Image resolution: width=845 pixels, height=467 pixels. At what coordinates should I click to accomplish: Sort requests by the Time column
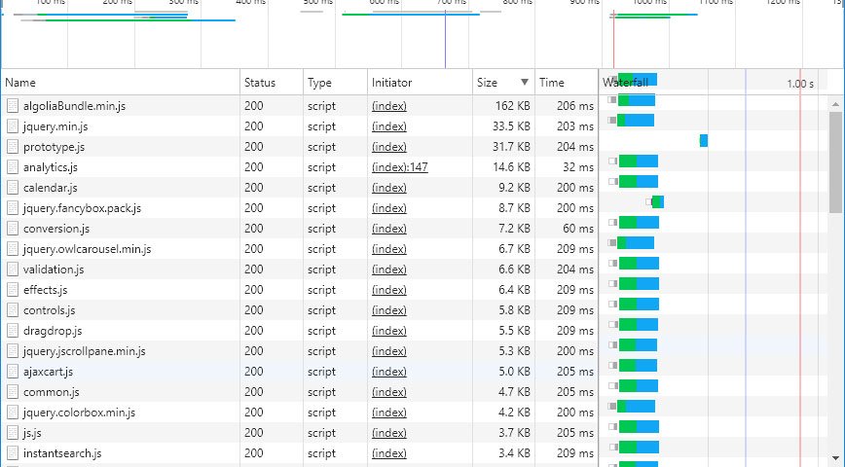pyautogui.click(x=567, y=83)
